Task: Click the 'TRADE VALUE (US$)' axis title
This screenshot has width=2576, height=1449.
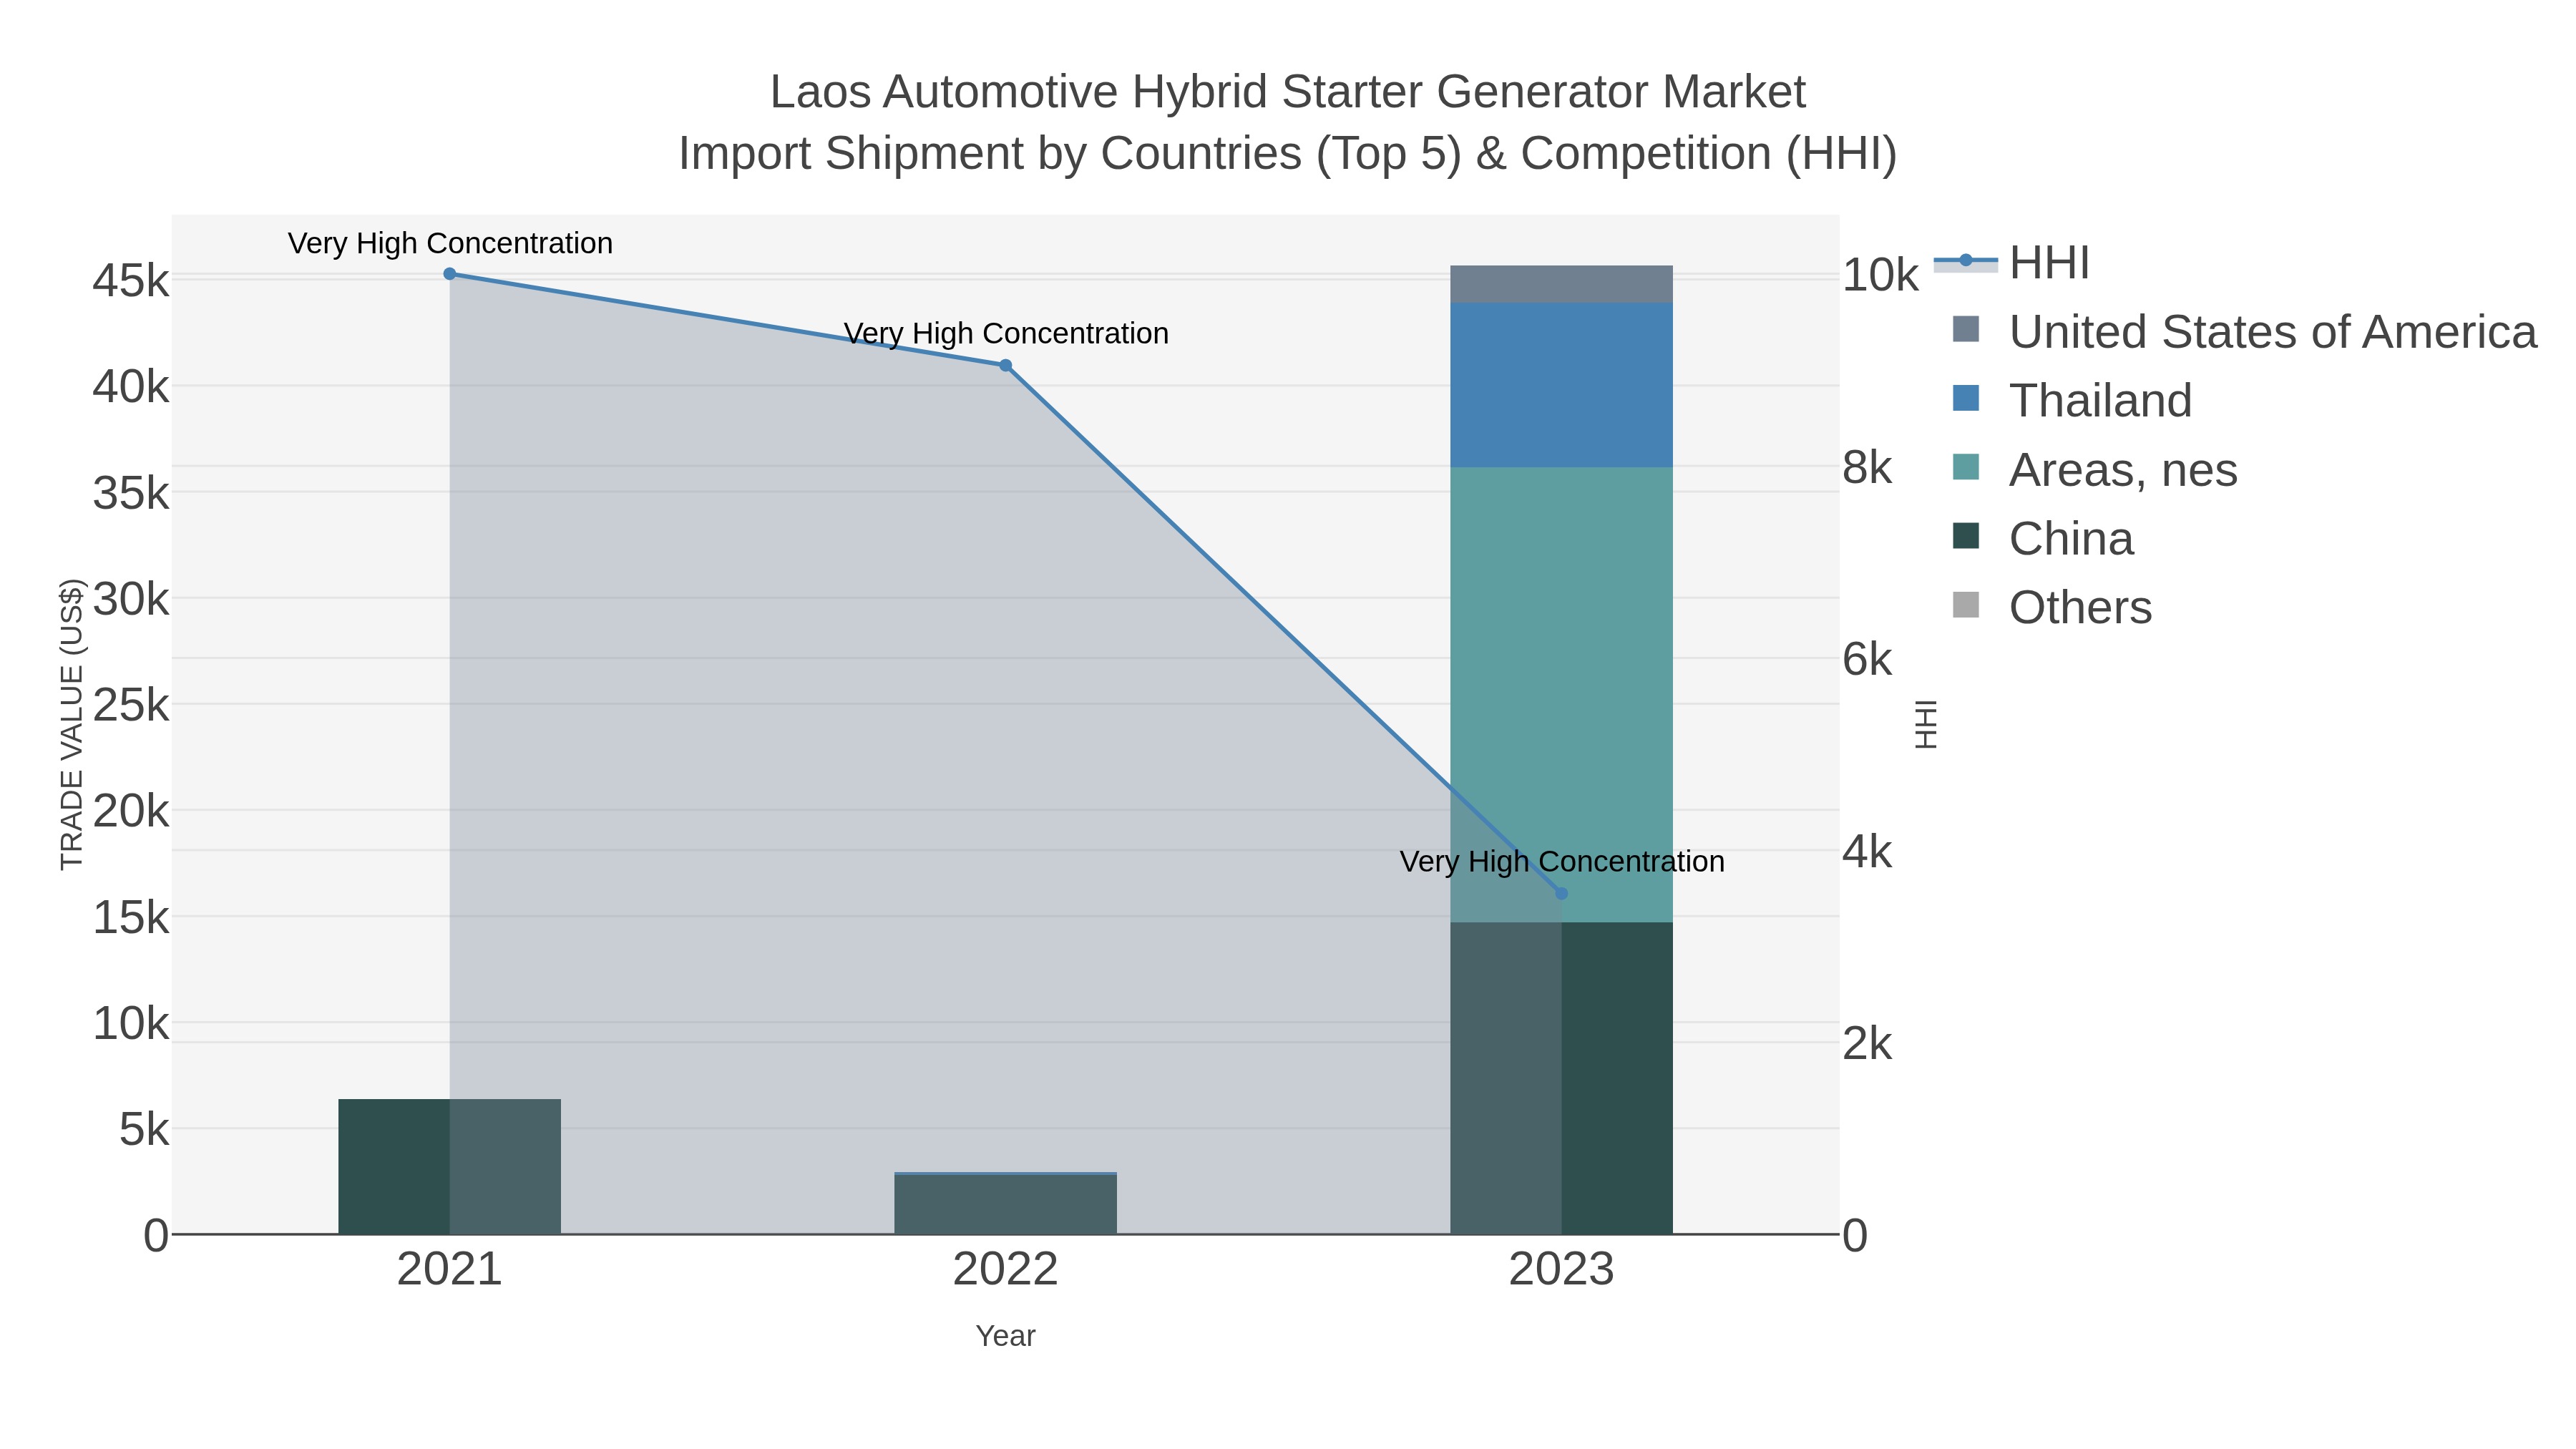Action: click(72, 724)
